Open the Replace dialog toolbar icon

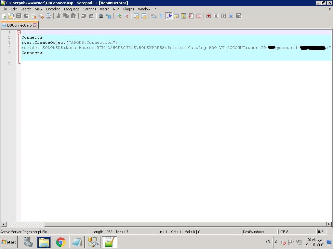tap(109, 16)
